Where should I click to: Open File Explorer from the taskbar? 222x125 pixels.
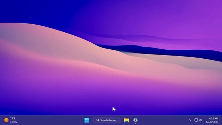[126, 120]
